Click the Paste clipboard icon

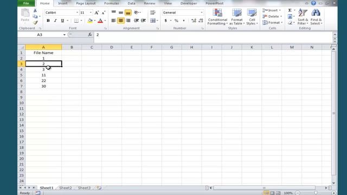[x=25, y=13]
